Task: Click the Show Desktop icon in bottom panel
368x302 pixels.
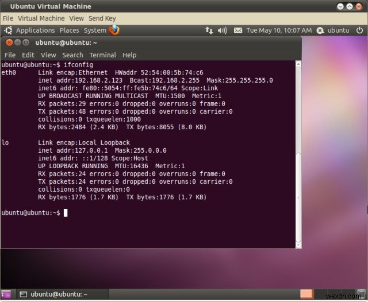Action: pyautogui.click(x=6, y=294)
